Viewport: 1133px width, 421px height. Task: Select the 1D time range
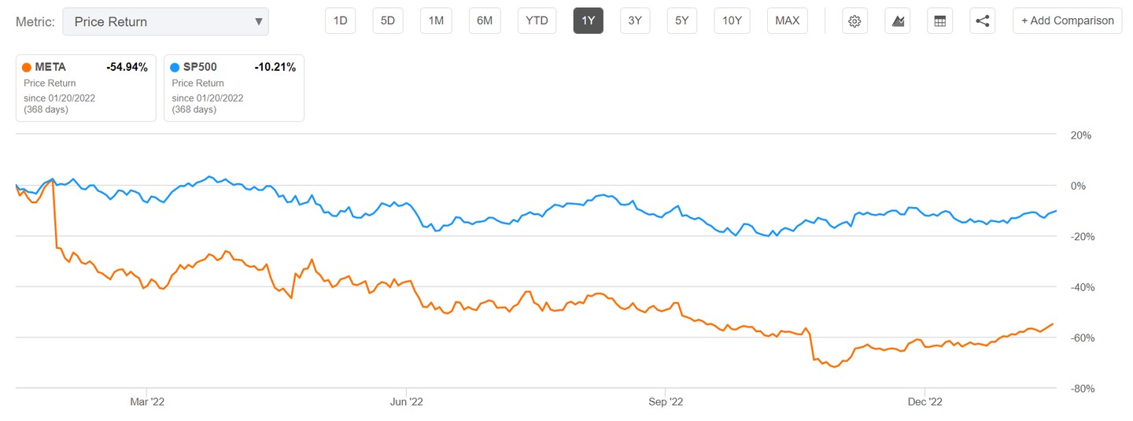pyautogui.click(x=340, y=21)
